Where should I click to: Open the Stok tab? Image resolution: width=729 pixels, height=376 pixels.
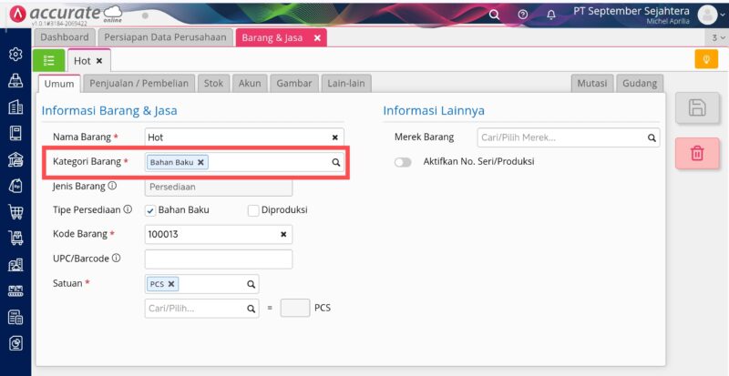click(x=213, y=84)
